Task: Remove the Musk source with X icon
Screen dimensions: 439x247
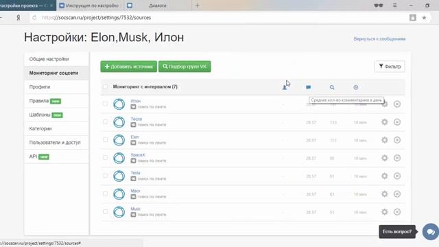Action: 397,212
